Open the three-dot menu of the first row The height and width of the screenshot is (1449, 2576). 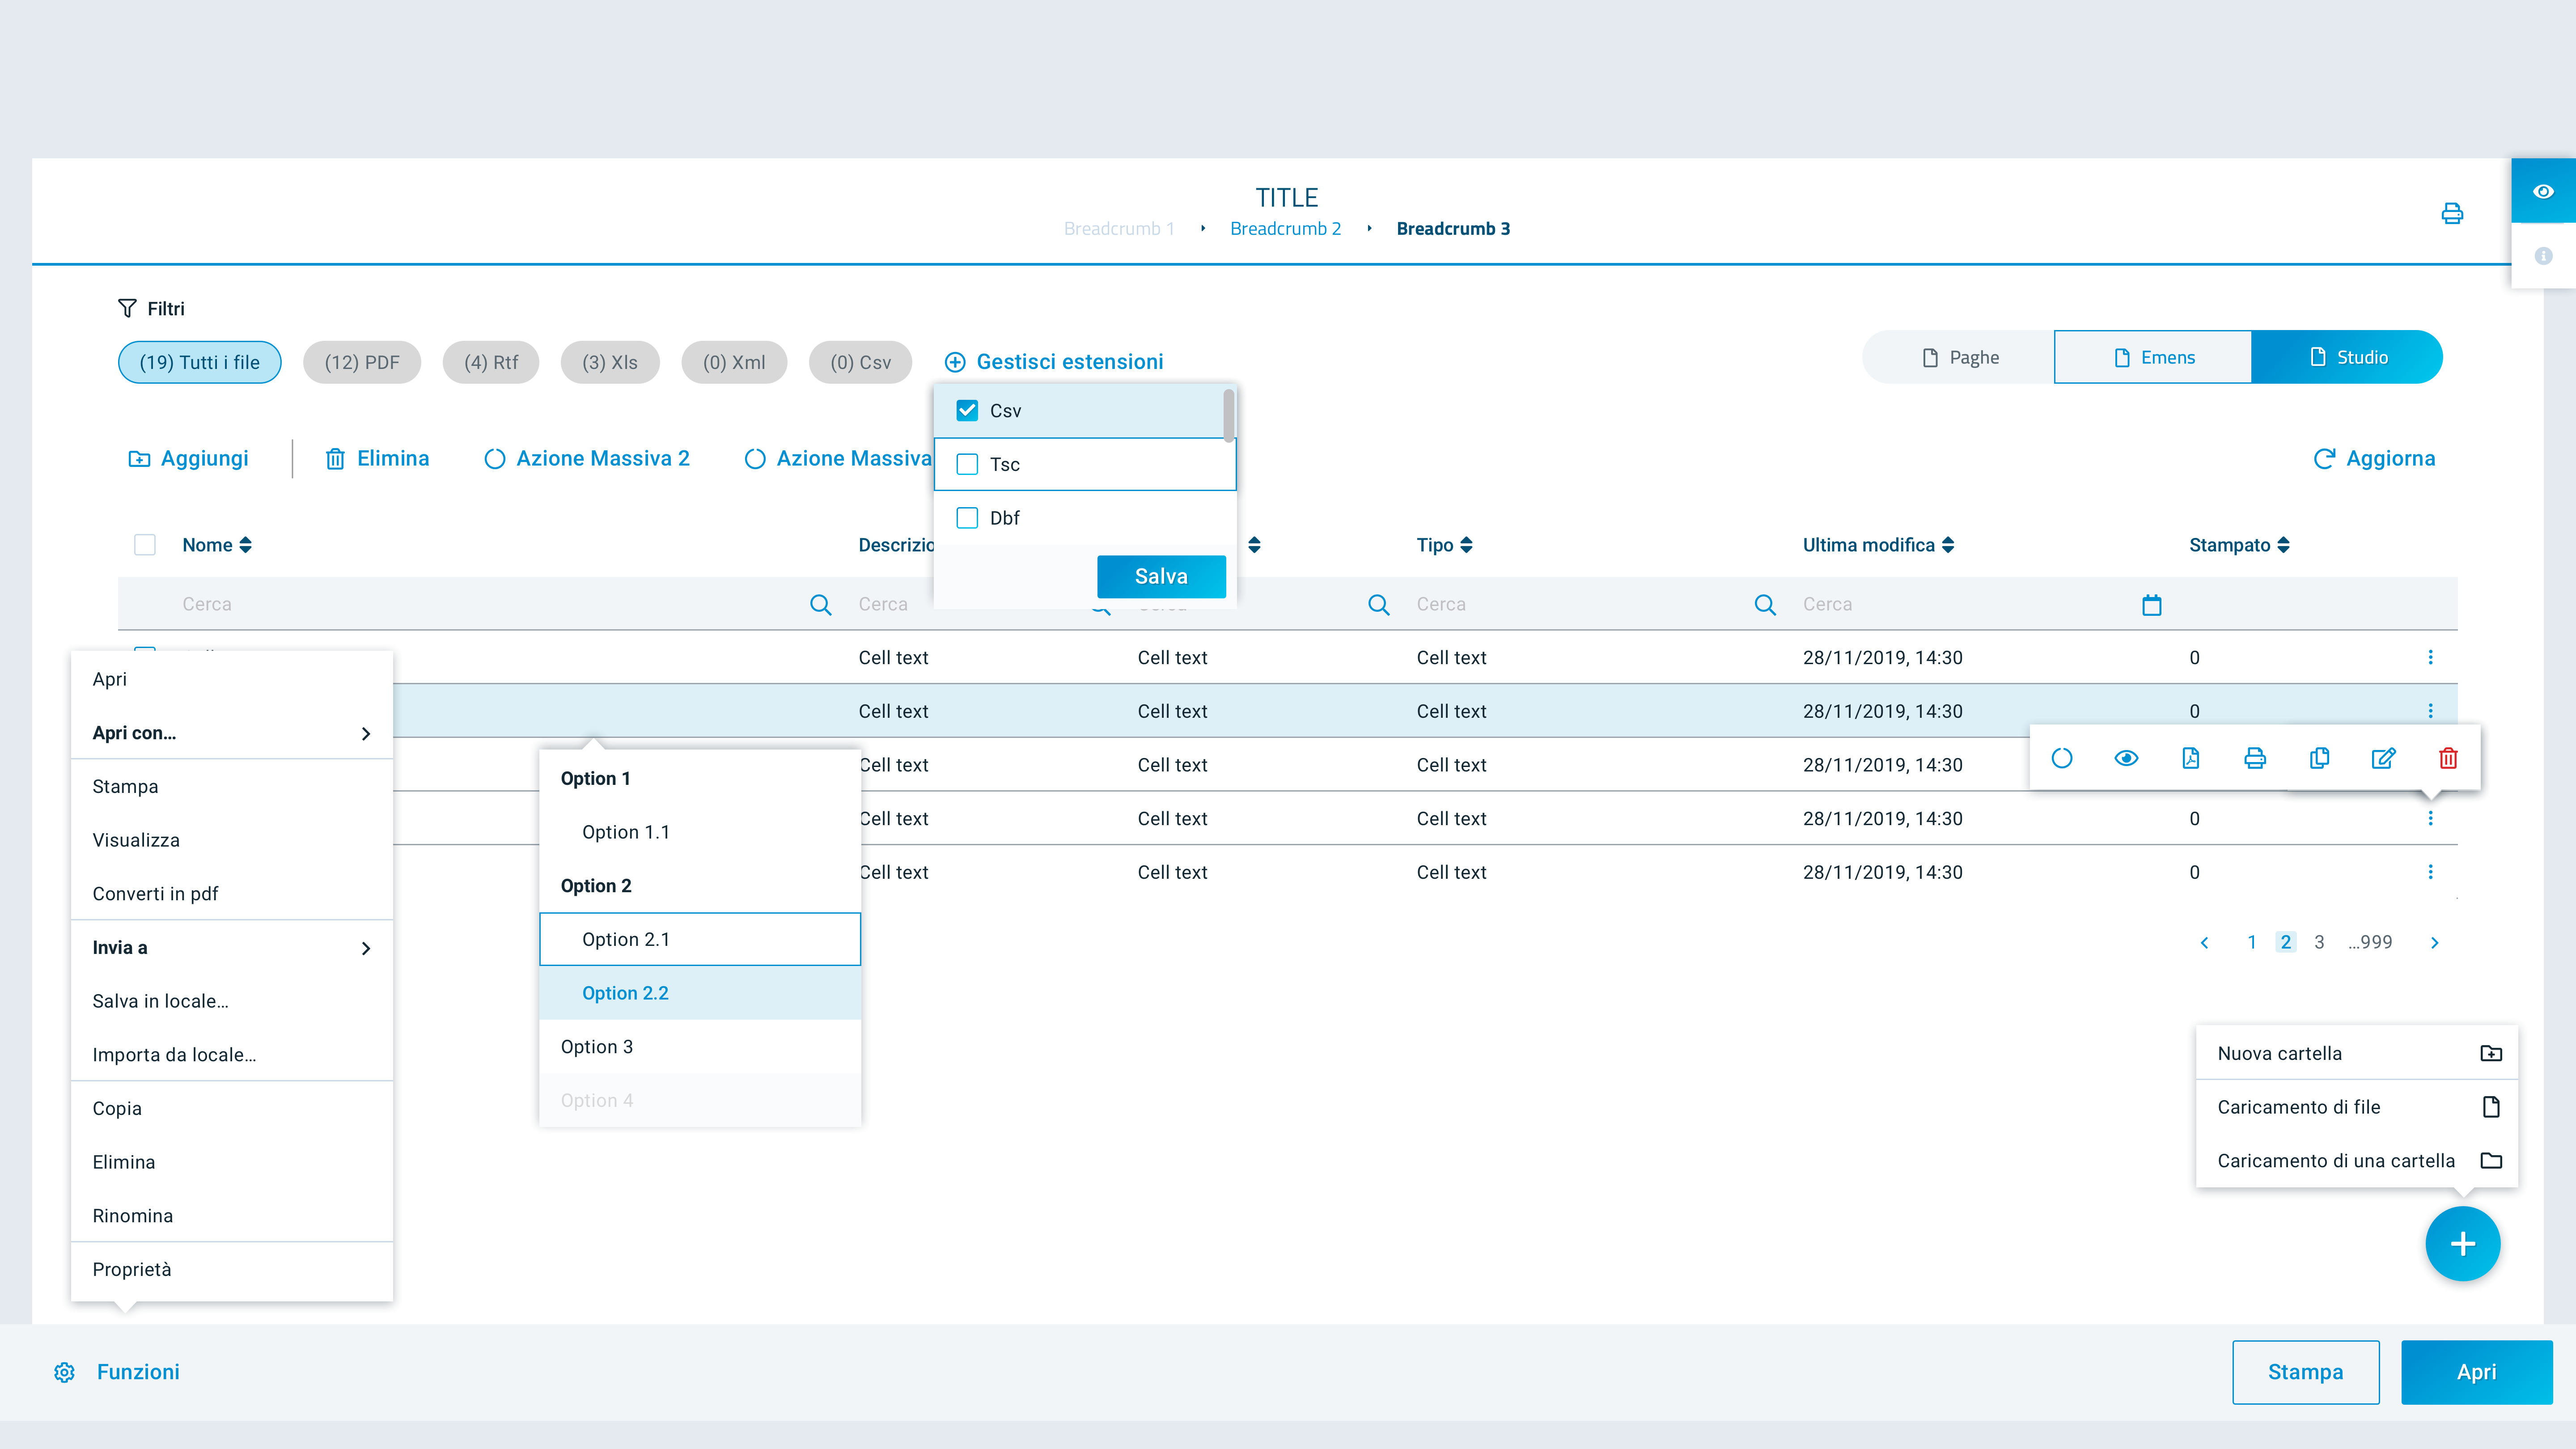pyautogui.click(x=2430, y=657)
